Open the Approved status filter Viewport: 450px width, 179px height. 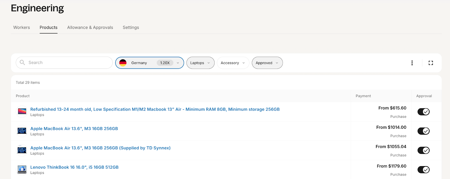(x=267, y=63)
